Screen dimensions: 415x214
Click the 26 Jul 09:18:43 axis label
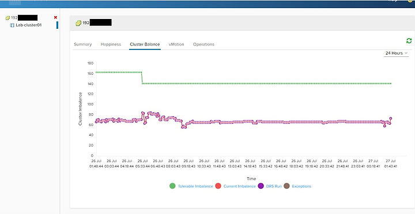coord(188,163)
